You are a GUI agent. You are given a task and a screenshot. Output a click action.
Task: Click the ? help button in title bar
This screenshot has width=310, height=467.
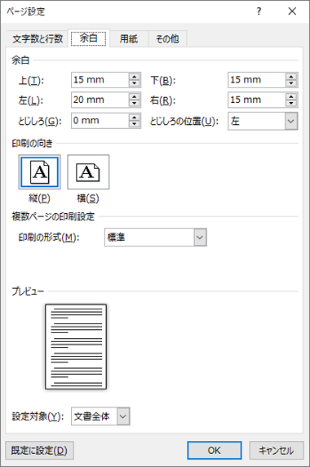259,11
